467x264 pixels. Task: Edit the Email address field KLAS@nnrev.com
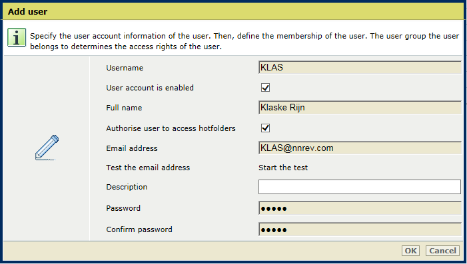point(360,148)
